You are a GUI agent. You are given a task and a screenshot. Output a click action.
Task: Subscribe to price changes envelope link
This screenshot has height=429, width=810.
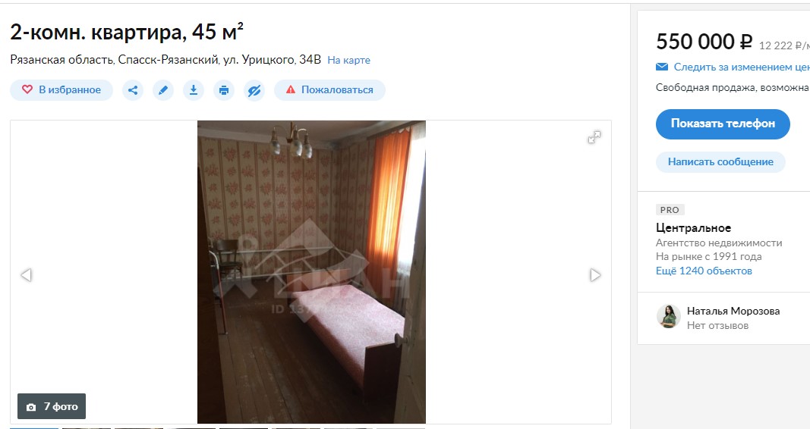pos(733,67)
